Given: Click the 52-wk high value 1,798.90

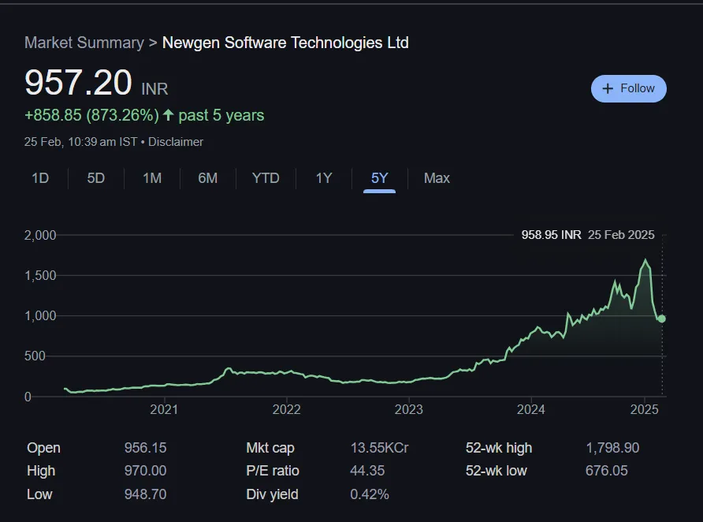Looking at the screenshot, I should coord(612,448).
